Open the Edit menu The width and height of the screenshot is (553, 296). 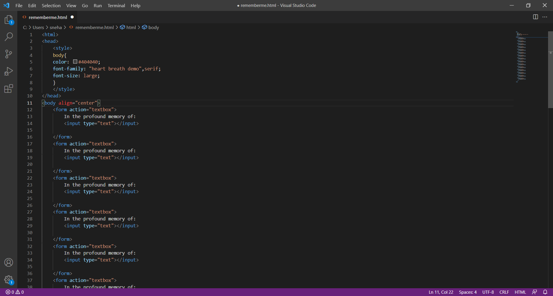tap(32, 5)
